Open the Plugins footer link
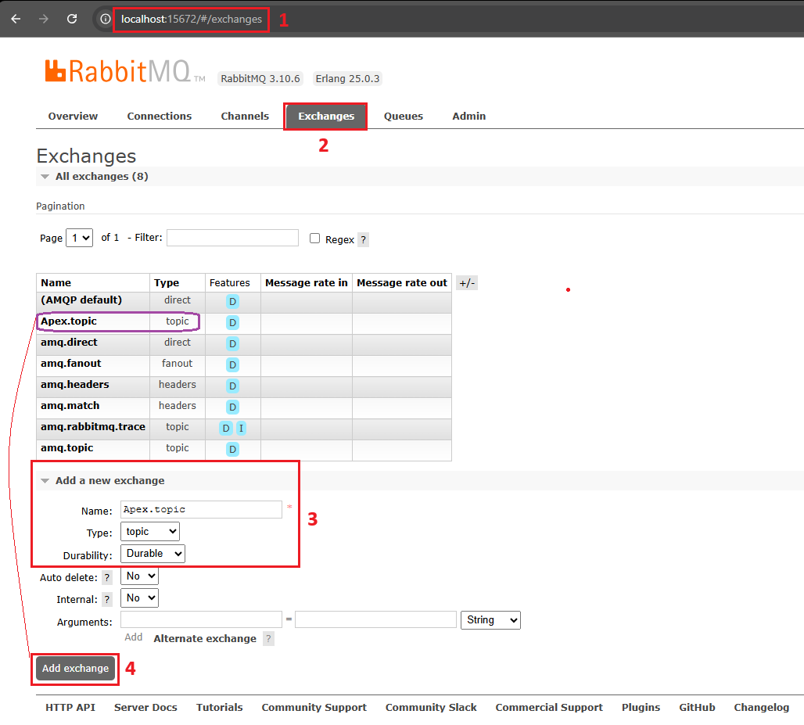This screenshot has height=725, width=804. click(x=641, y=707)
